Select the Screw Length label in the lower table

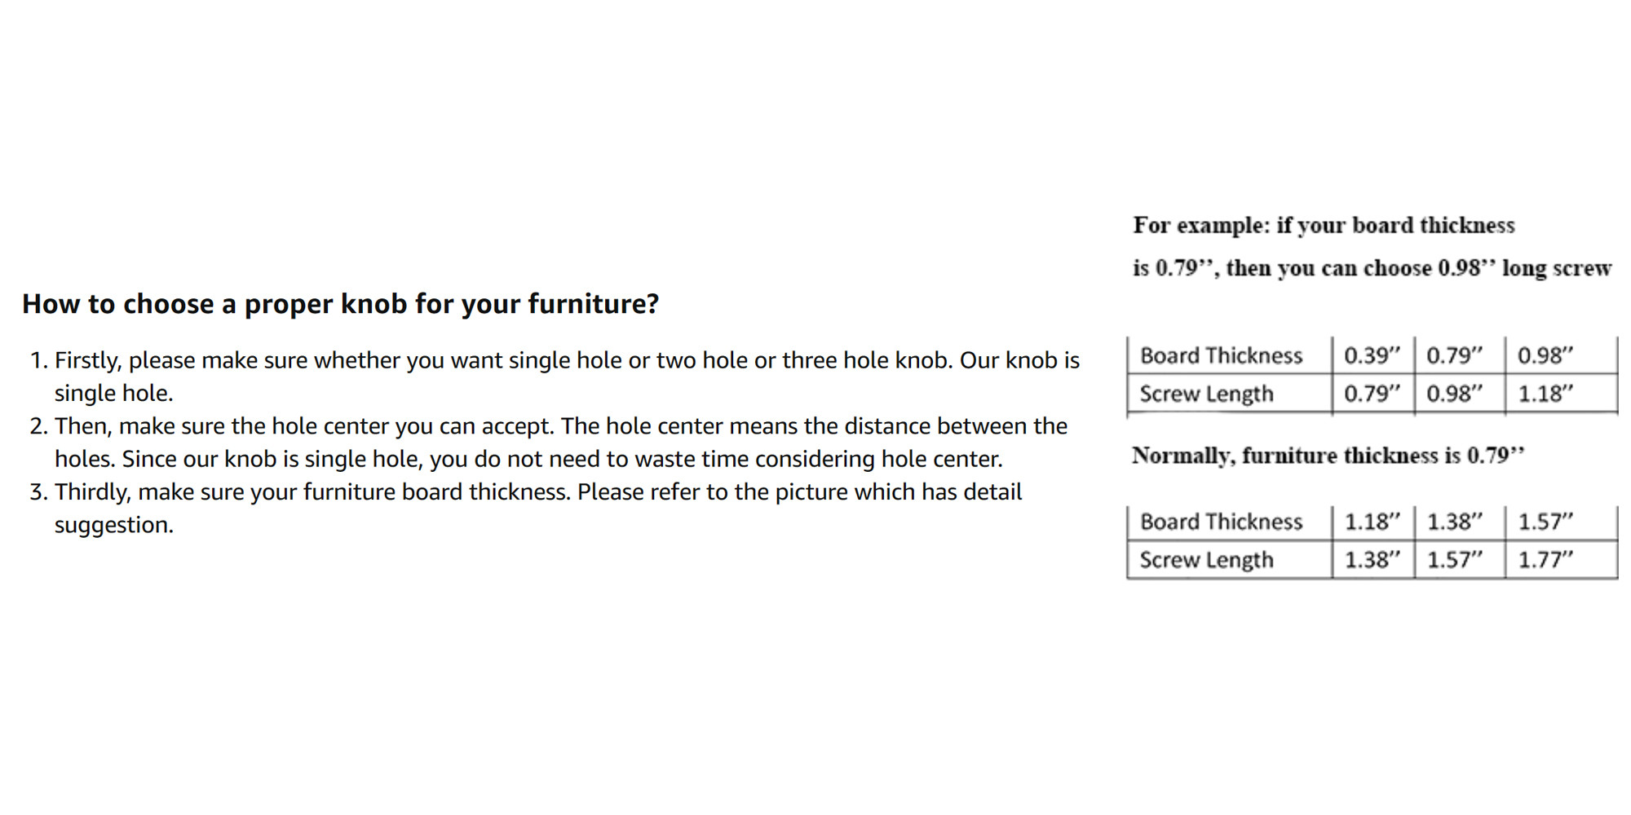point(1206,560)
